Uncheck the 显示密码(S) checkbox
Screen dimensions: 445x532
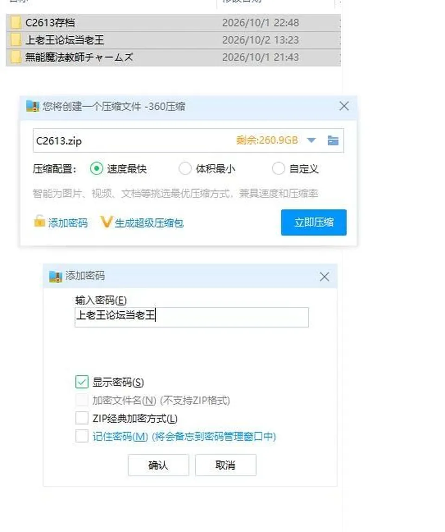(x=82, y=382)
